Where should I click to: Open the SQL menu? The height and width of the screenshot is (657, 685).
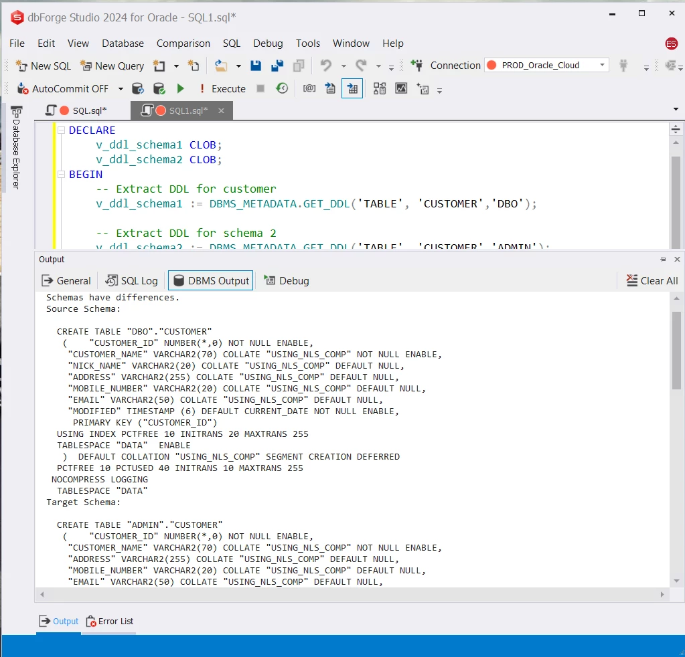pos(232,43)
